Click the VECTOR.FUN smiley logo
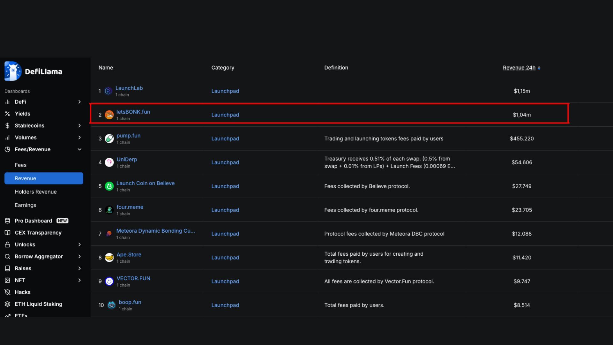613x345 pixels. point(109,281)
